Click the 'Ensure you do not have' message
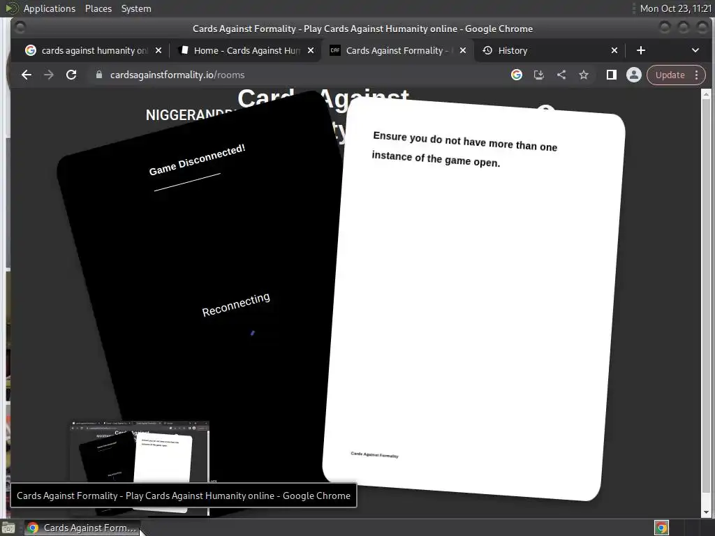The image size is (715, 536). (464, 149)
